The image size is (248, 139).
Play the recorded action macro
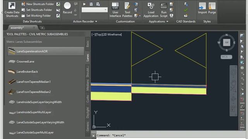[x=84, y=4]
